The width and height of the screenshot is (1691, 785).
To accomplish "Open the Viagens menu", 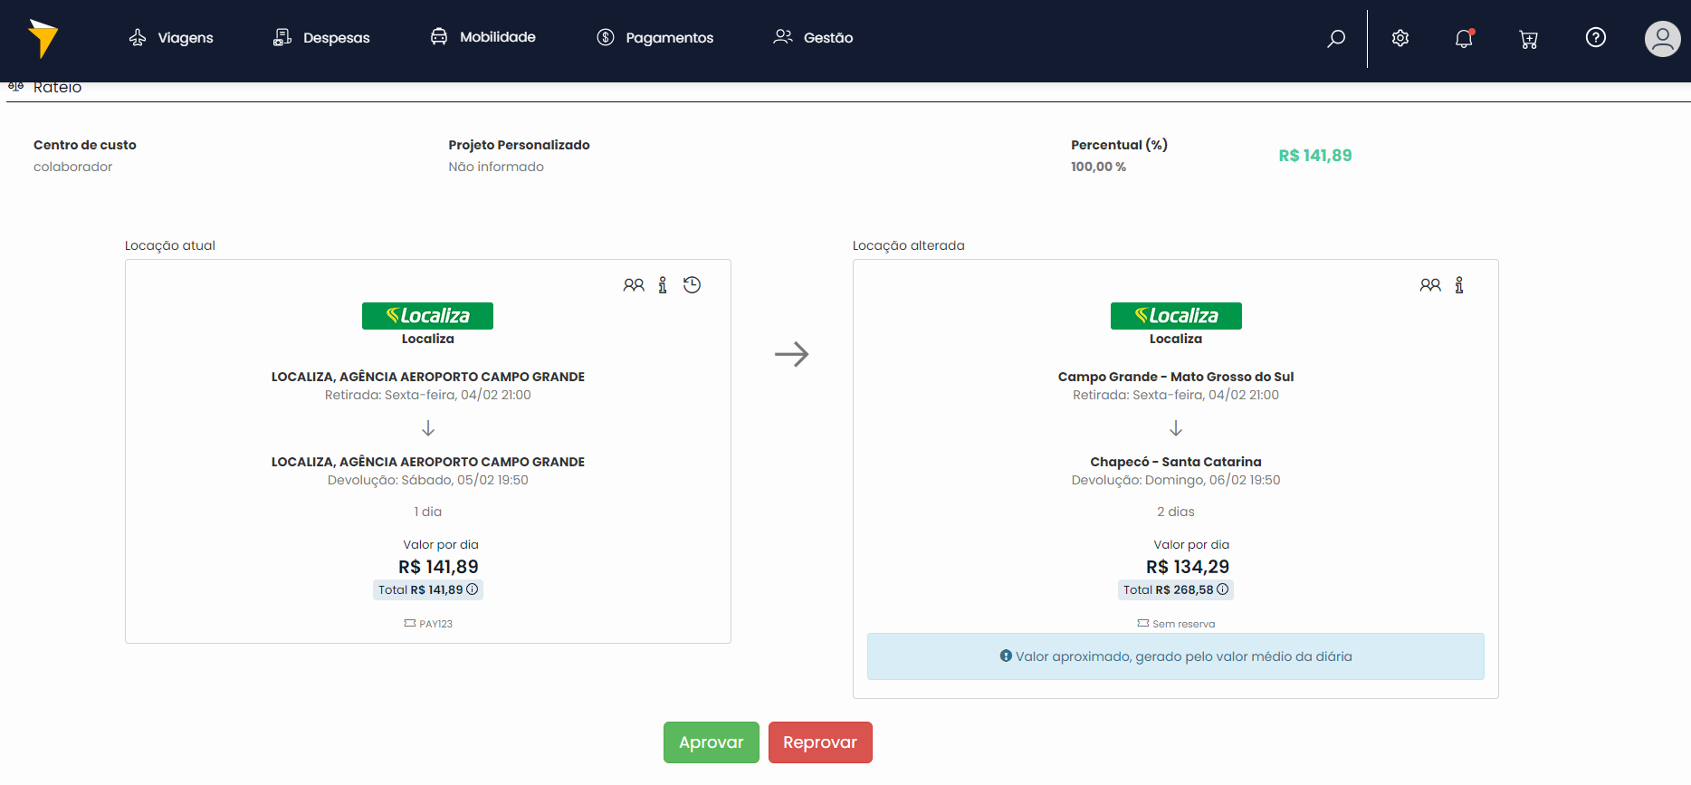I will click(x=171, y=38).
